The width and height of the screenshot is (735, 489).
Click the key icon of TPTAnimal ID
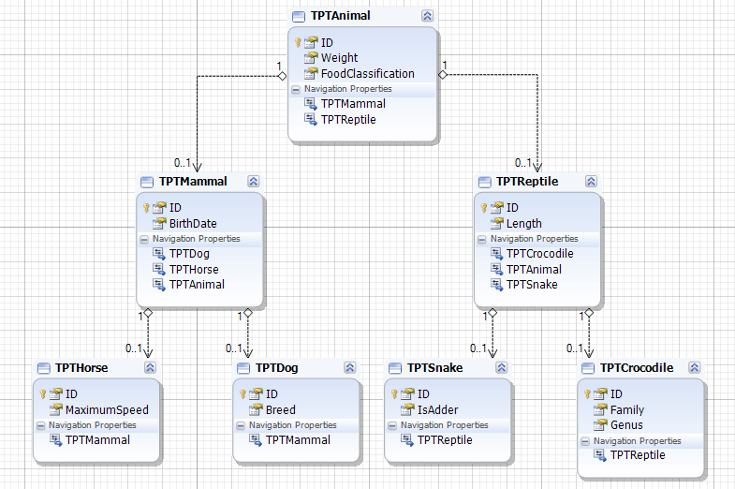tap(298, 43)
